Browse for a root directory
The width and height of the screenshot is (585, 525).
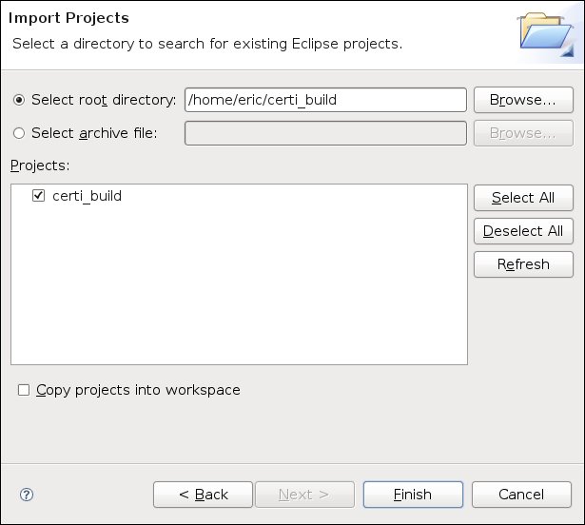523,100
